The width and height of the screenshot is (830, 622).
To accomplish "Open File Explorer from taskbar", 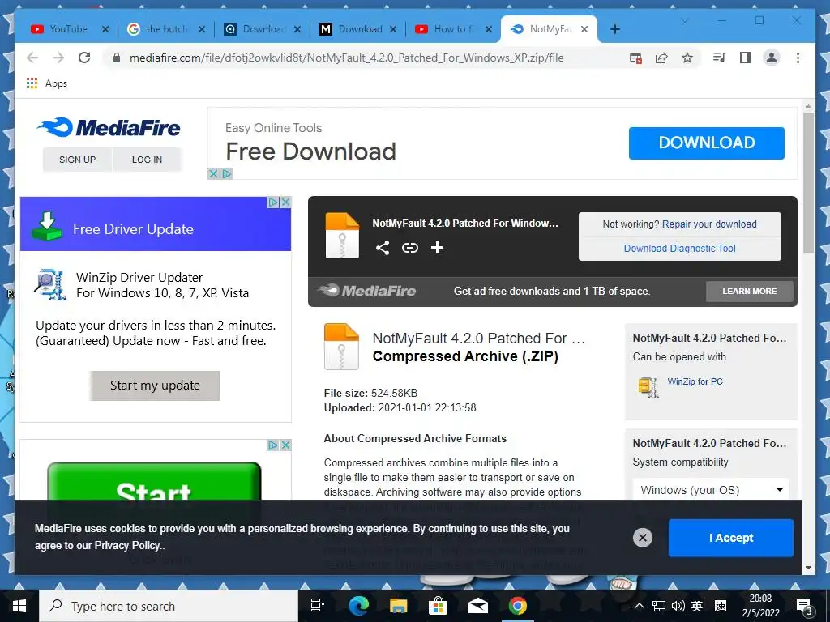I will [398, 606].
